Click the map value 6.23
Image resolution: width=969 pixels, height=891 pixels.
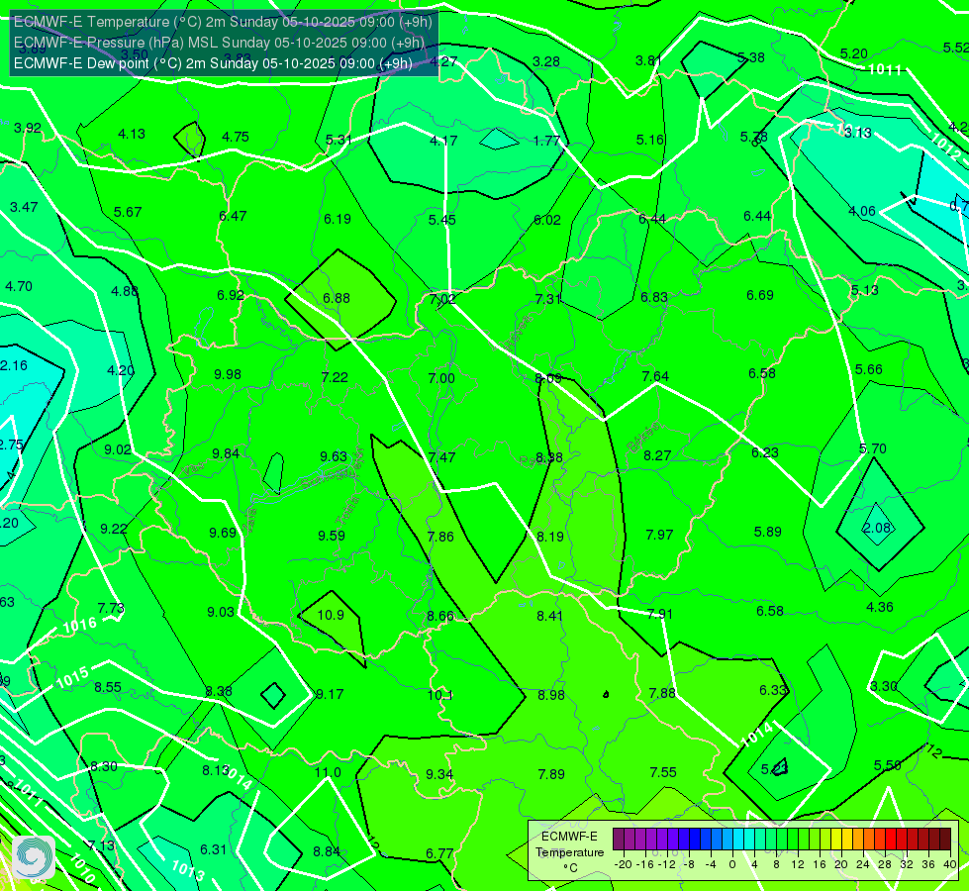tap(764, 452)
